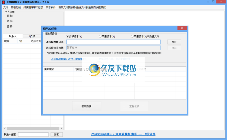Close the 打开QQ记录 dialog

tap(182, 28)
